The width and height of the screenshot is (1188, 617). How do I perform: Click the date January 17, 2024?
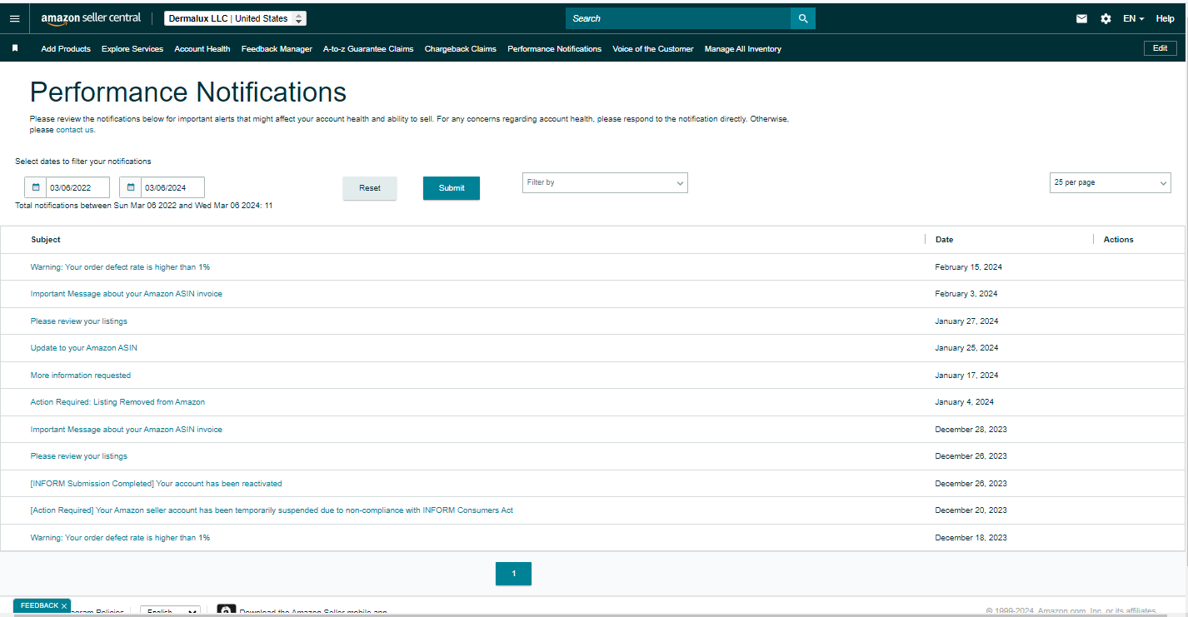click(966, 376)
